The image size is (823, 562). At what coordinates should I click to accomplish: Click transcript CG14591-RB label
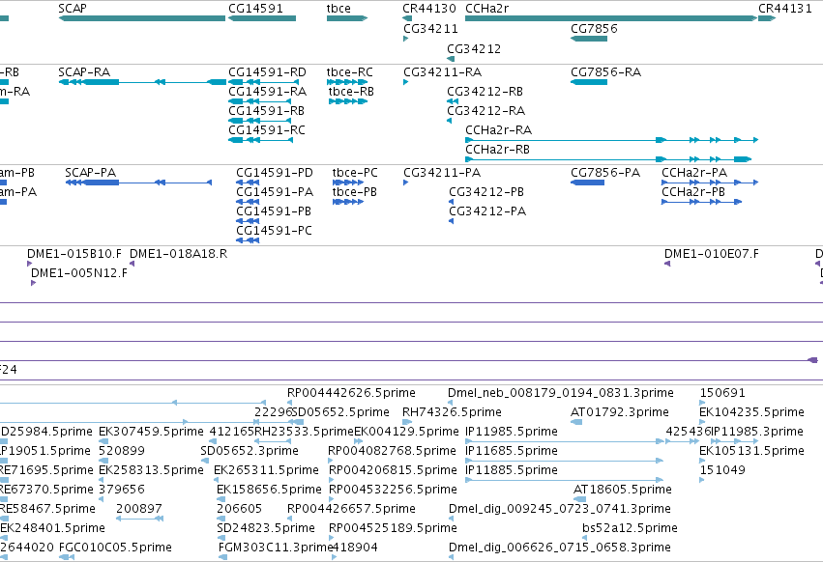click(267, 111)
